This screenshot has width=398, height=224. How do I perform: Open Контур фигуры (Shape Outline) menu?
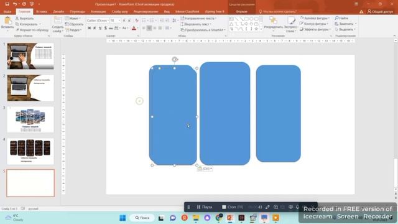(x=314, y=24)
